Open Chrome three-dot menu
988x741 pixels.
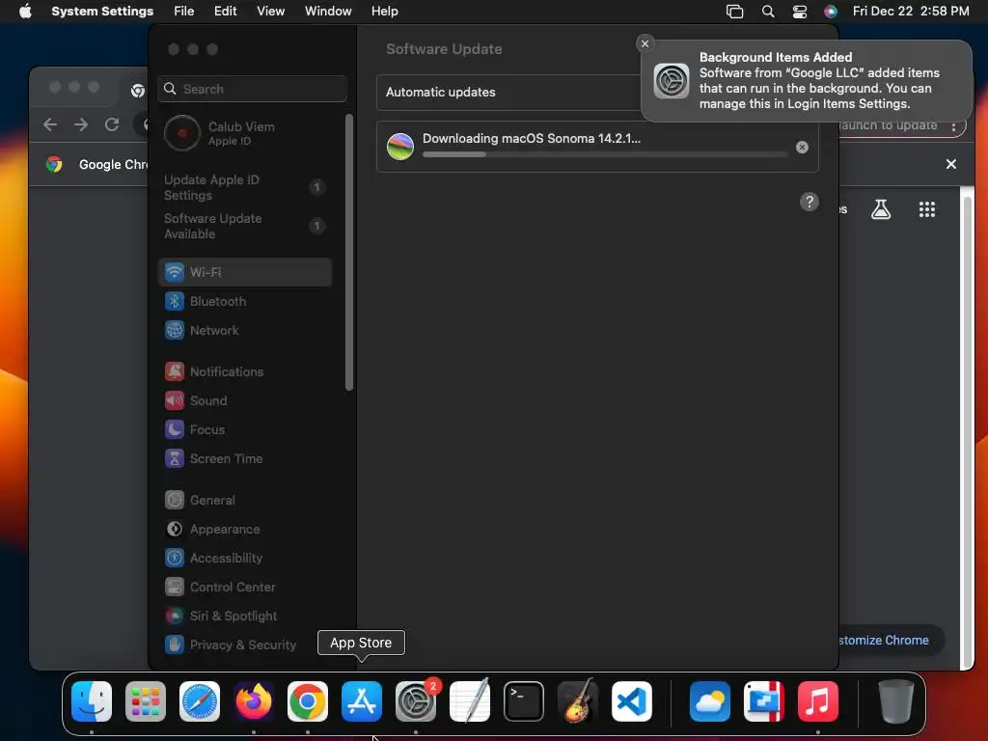[x=954, y=126]
